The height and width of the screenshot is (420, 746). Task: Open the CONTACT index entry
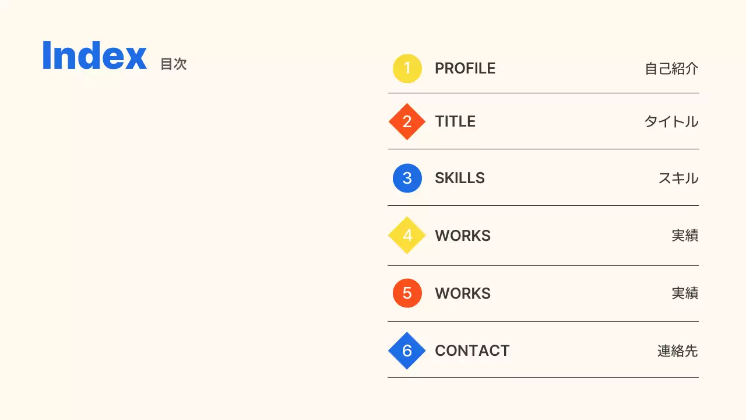point(472,351)
